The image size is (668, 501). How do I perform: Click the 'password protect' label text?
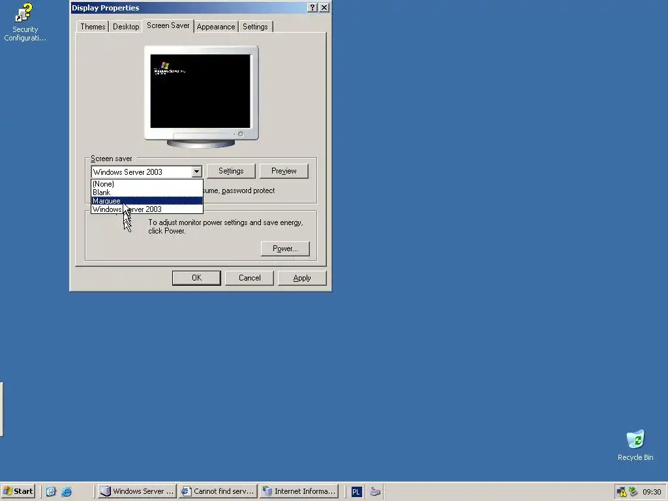(x=248, y=190)
